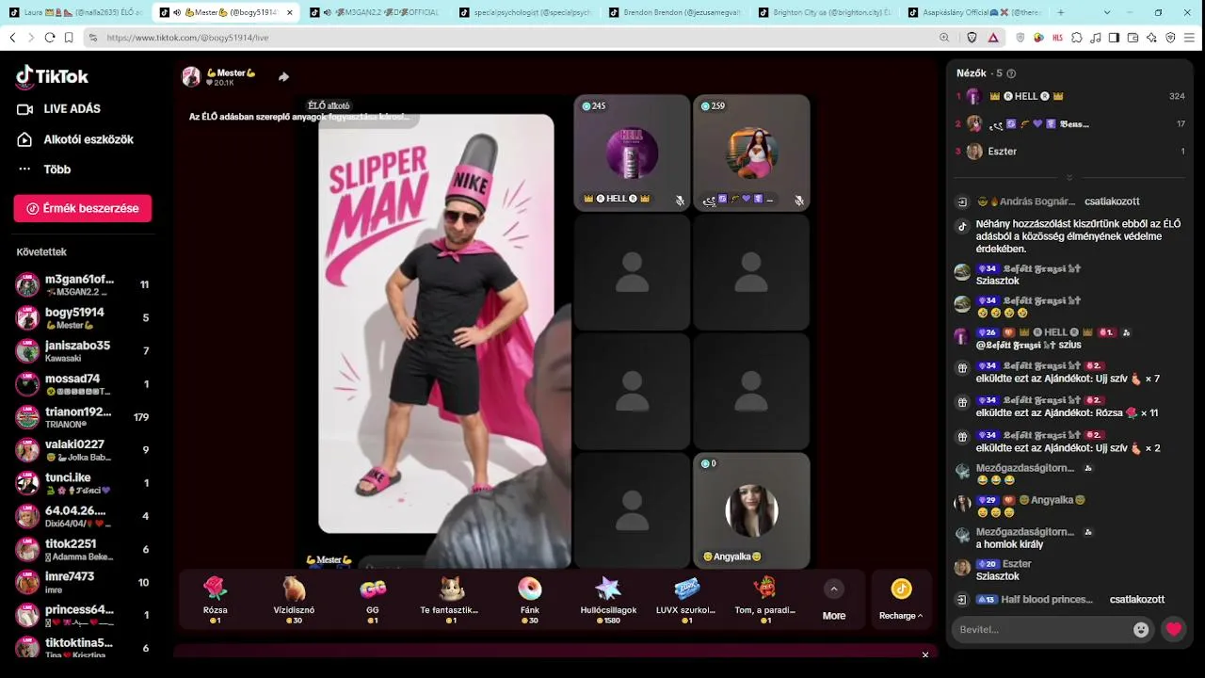Switch to the Laura browser tab

75,12
